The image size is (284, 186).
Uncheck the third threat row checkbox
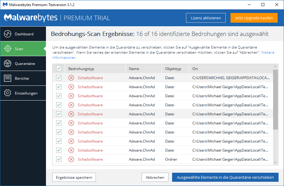(59, 96)
